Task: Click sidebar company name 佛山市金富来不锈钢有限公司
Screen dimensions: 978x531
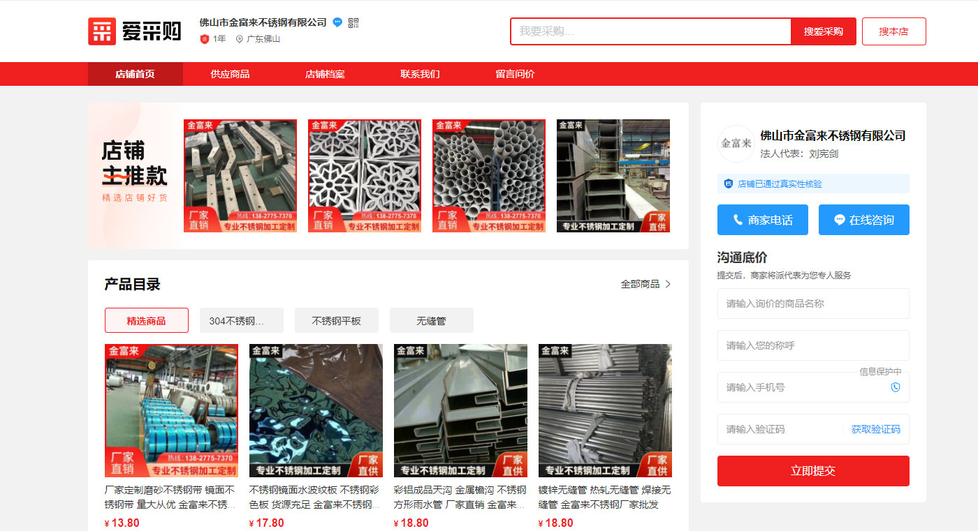Action: tap(833, 135)
